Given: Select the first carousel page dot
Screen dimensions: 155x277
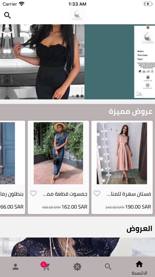Looking at the screenshot, I should 73,96.
